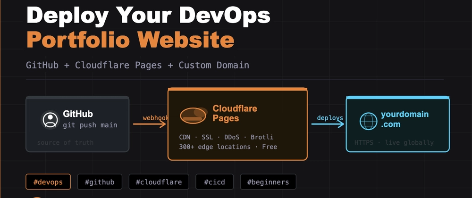This screenshot has width=472, height=198.
Task: Click the GitHub user avatar icon
Action: pyautogui.click(x=51, y=120)
